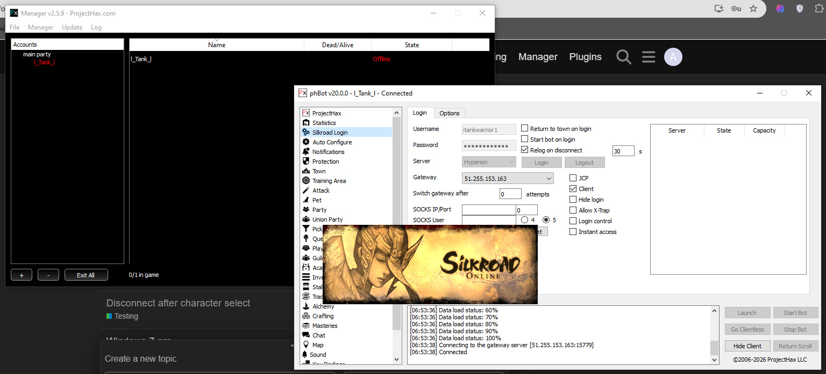The height and width of the screenshot is (374, 826).
Task: Click the Training Area target icon
Action: coord(306,181)
